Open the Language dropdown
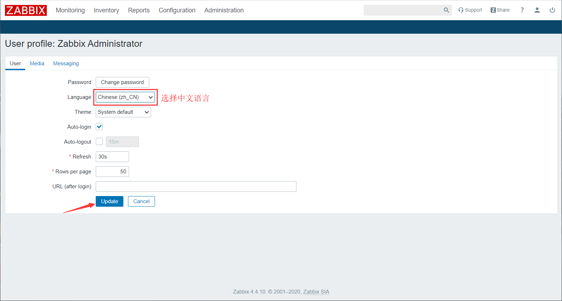 pyautogui.click(x=125, y=97)
